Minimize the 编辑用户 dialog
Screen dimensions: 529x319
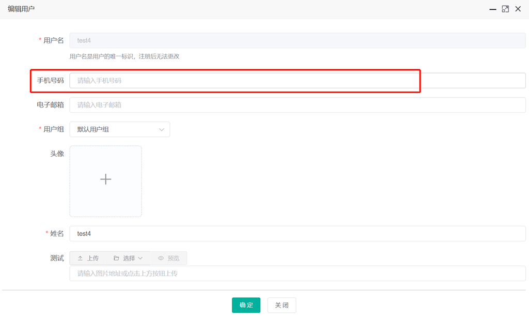point(493,9)
